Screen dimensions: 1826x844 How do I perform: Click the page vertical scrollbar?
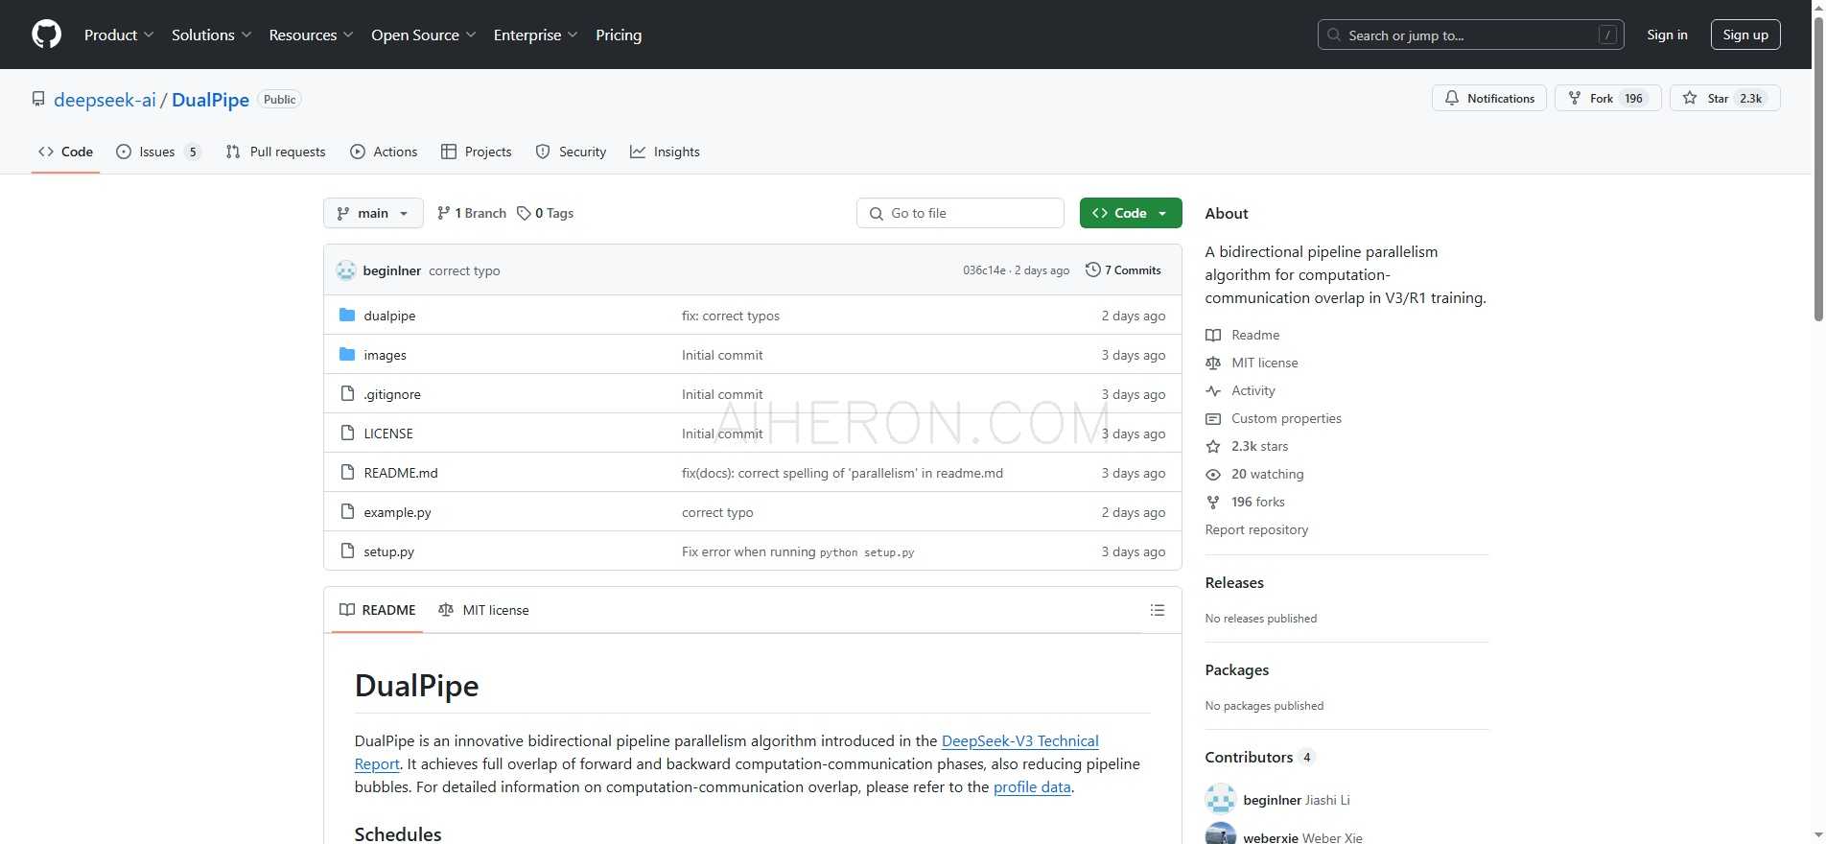1818,171
